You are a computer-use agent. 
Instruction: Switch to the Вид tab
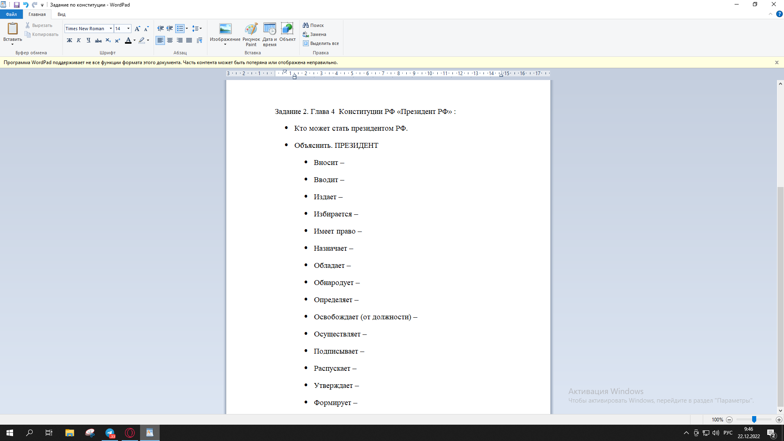61,14
